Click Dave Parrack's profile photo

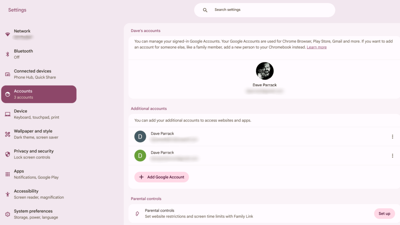[x=265, y=71]
